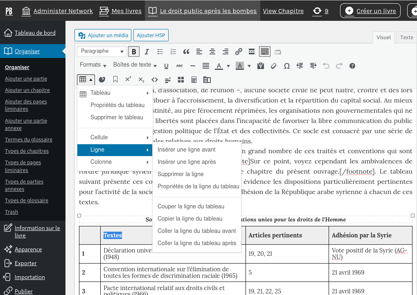The image size is (417, 295).
Task: Open the text color picker arrow
Action: click(228, 66)
